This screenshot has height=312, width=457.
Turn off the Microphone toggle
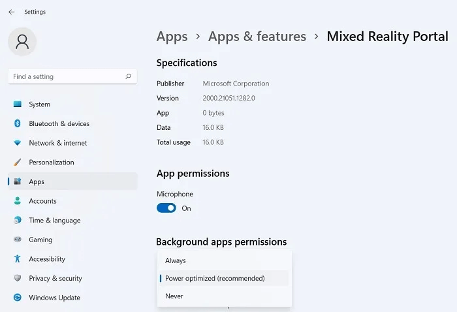(166, 208)
